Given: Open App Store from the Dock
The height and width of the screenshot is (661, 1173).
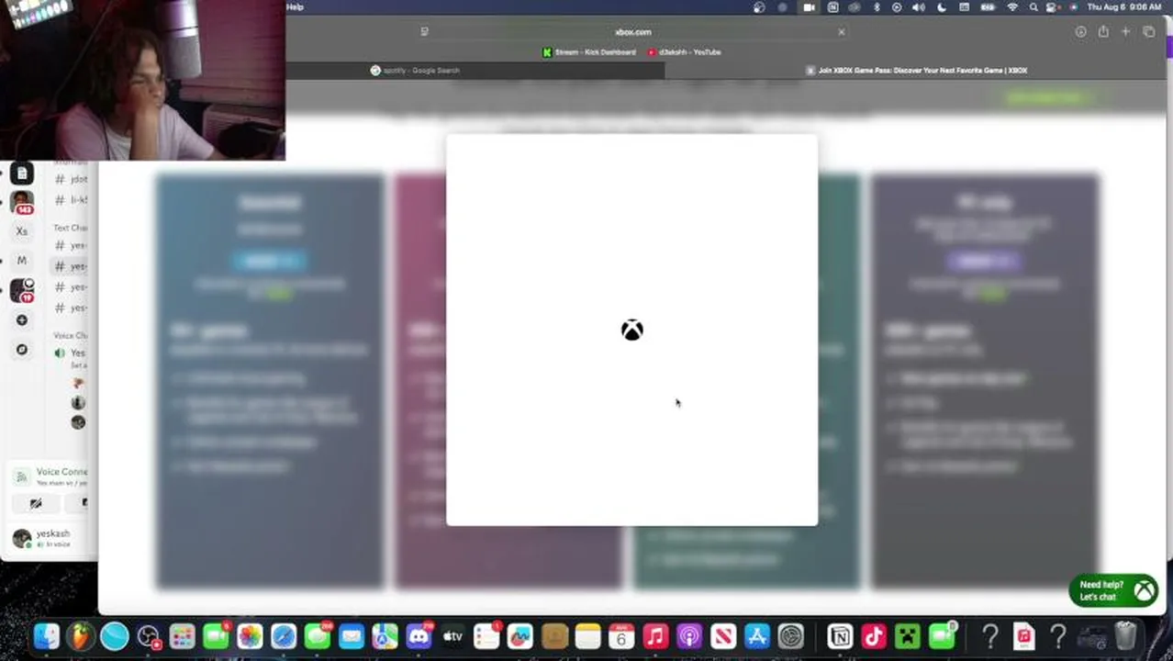Looking at the screenshot, I should point(757,636).
